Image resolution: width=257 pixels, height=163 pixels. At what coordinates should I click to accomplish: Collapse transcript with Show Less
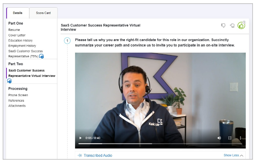coord(231,155)
